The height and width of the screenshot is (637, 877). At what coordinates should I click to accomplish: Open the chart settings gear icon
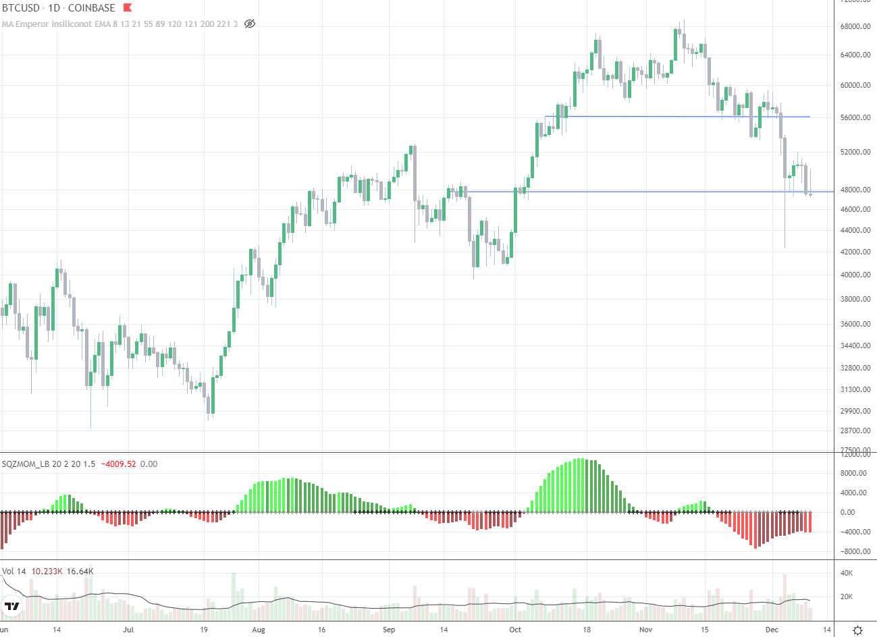tap(857, 630)
